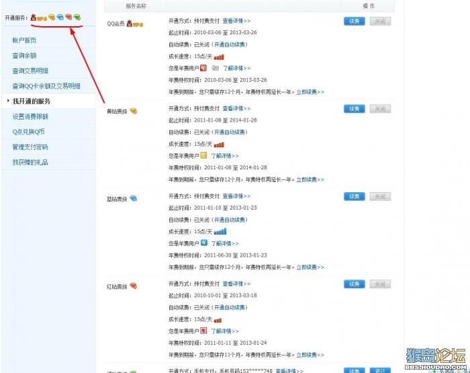Click 关闭 button for 蓝钻贵族
The image size is (470, 373).
(x=380, y=196)
